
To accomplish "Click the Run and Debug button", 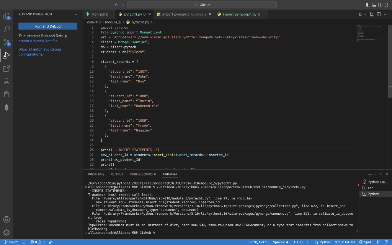I will pos(48,26).
